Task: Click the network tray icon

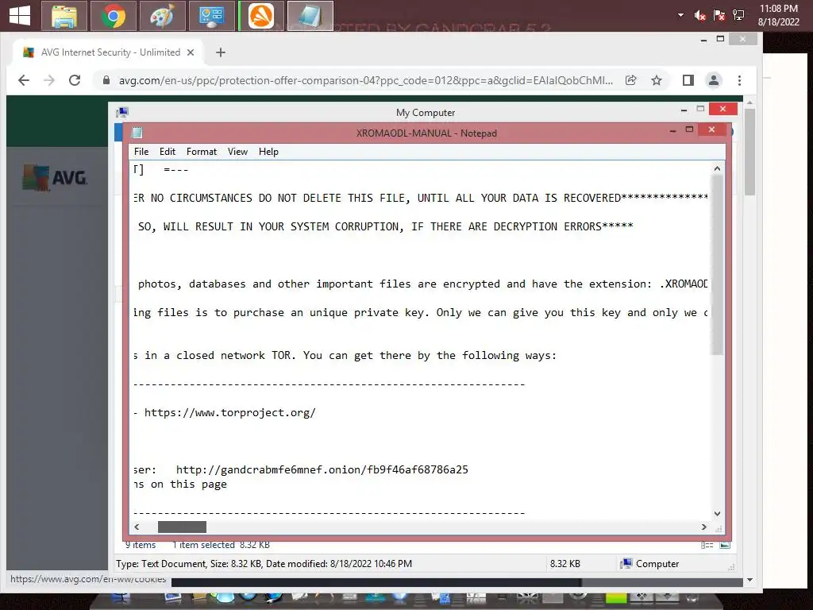Action: tap(738, 16)
